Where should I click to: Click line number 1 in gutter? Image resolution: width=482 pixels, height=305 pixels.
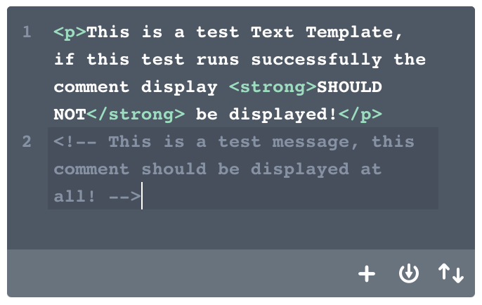[27, 32]
